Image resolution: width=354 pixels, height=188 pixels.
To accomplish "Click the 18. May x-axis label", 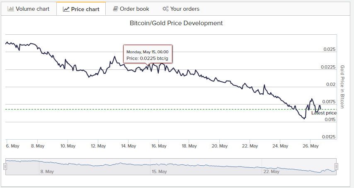I will click(x=189, y=146).
